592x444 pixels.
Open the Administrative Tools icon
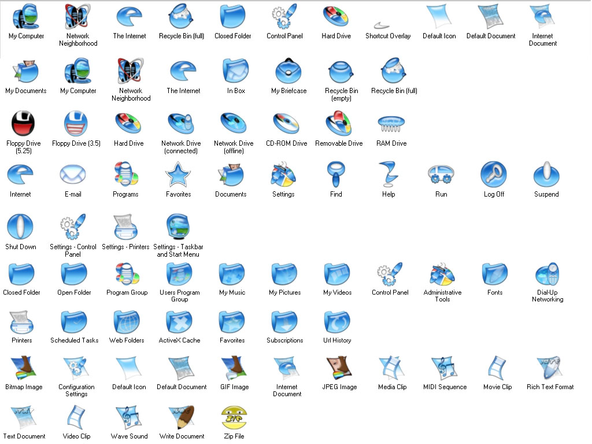click(x=442, y=273)
